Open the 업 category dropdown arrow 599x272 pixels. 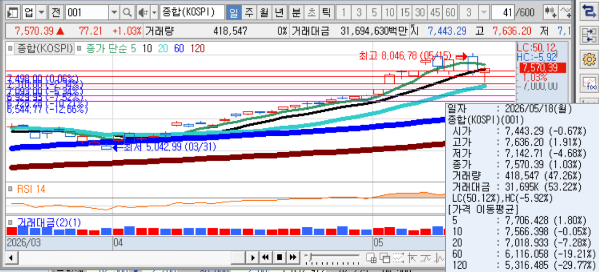click(42, 13)
